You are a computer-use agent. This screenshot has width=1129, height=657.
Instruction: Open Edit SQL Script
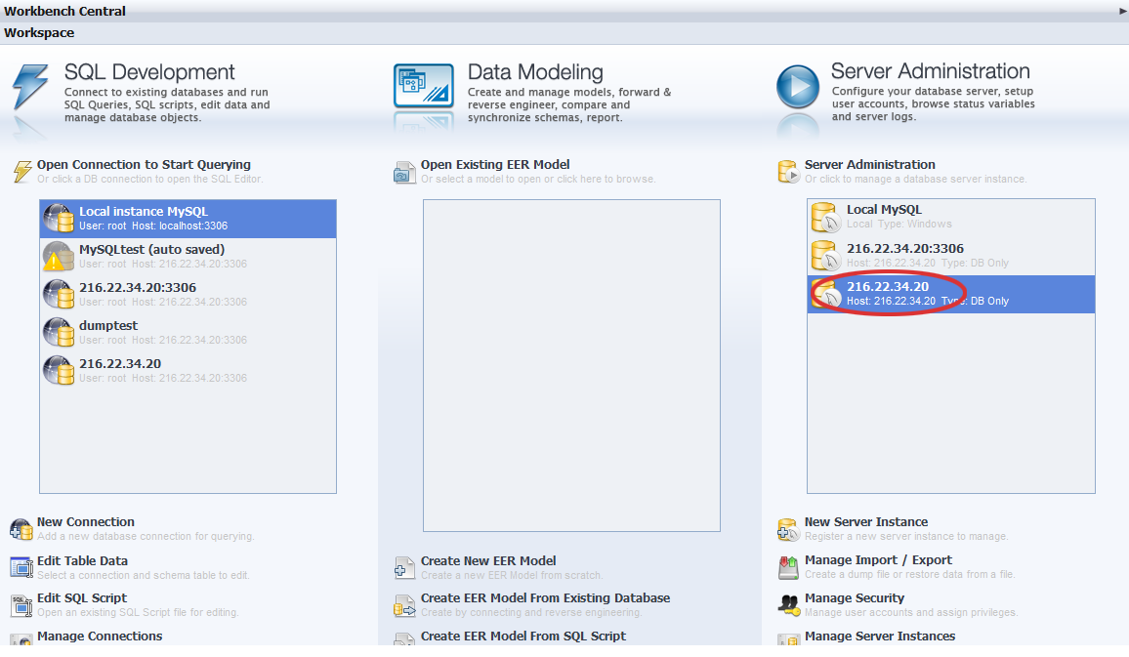(x=82, y=598)
